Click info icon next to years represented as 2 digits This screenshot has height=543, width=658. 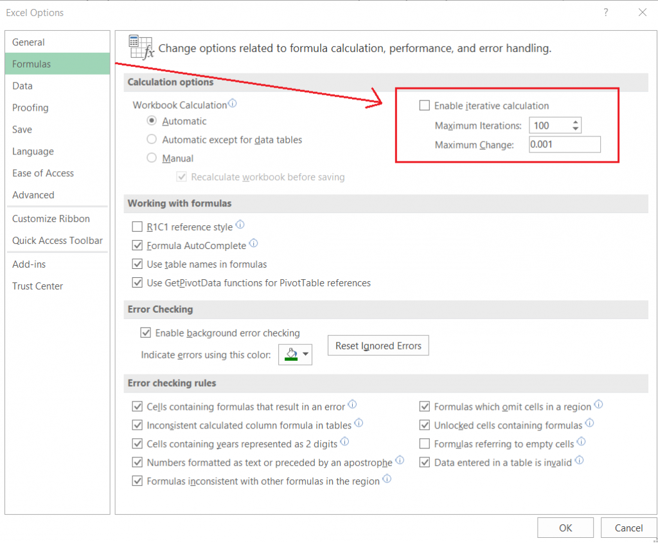[344, 443]
